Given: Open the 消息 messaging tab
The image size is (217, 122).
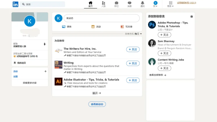Looking at the screenshot, I should (129, 4).
